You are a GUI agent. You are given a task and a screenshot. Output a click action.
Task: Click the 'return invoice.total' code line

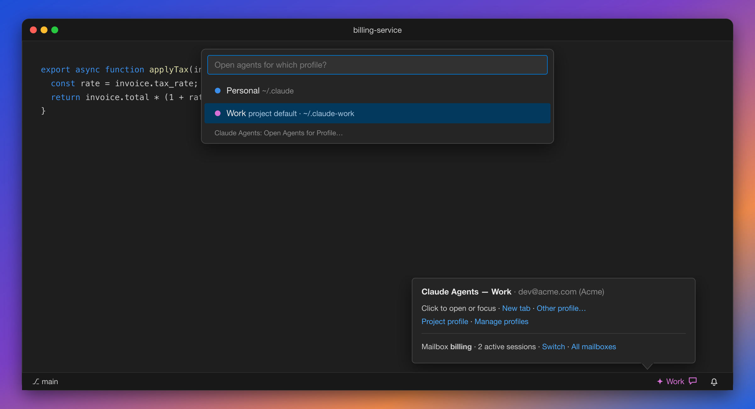click(126, 97)
